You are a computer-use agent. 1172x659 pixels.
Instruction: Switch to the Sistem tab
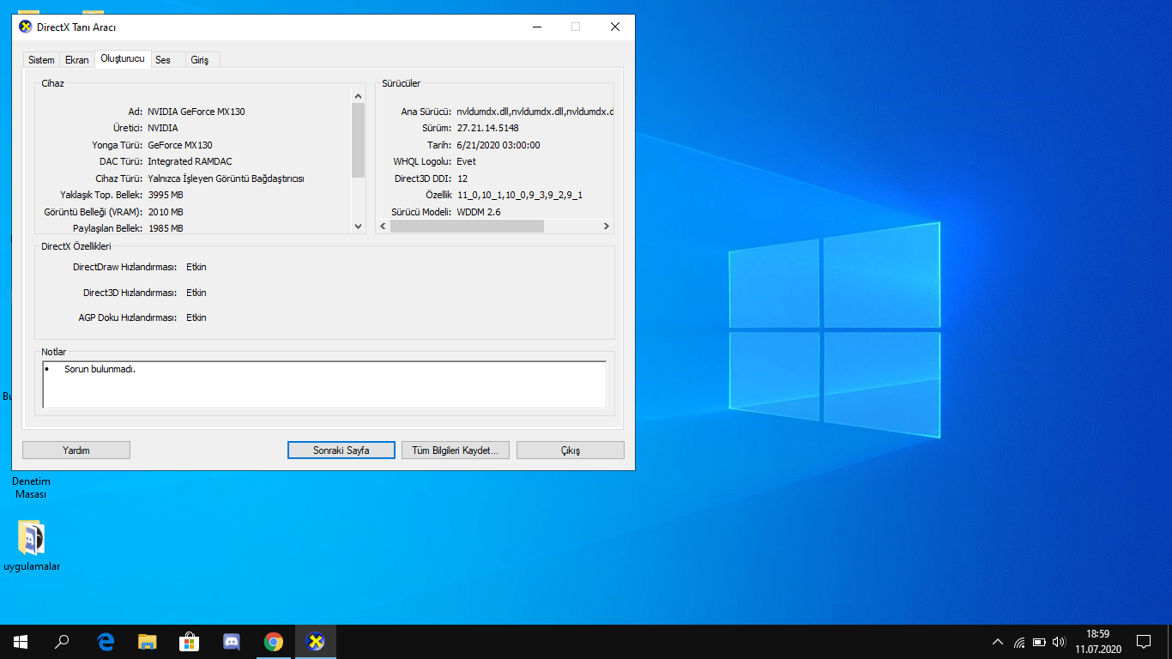click(x=41, y=60)
